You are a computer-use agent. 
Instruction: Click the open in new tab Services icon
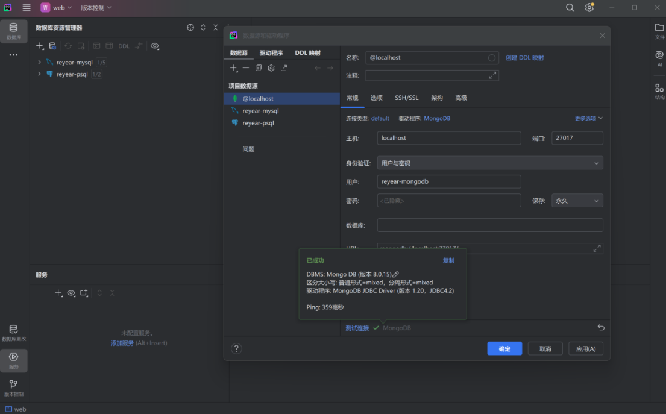84,293
